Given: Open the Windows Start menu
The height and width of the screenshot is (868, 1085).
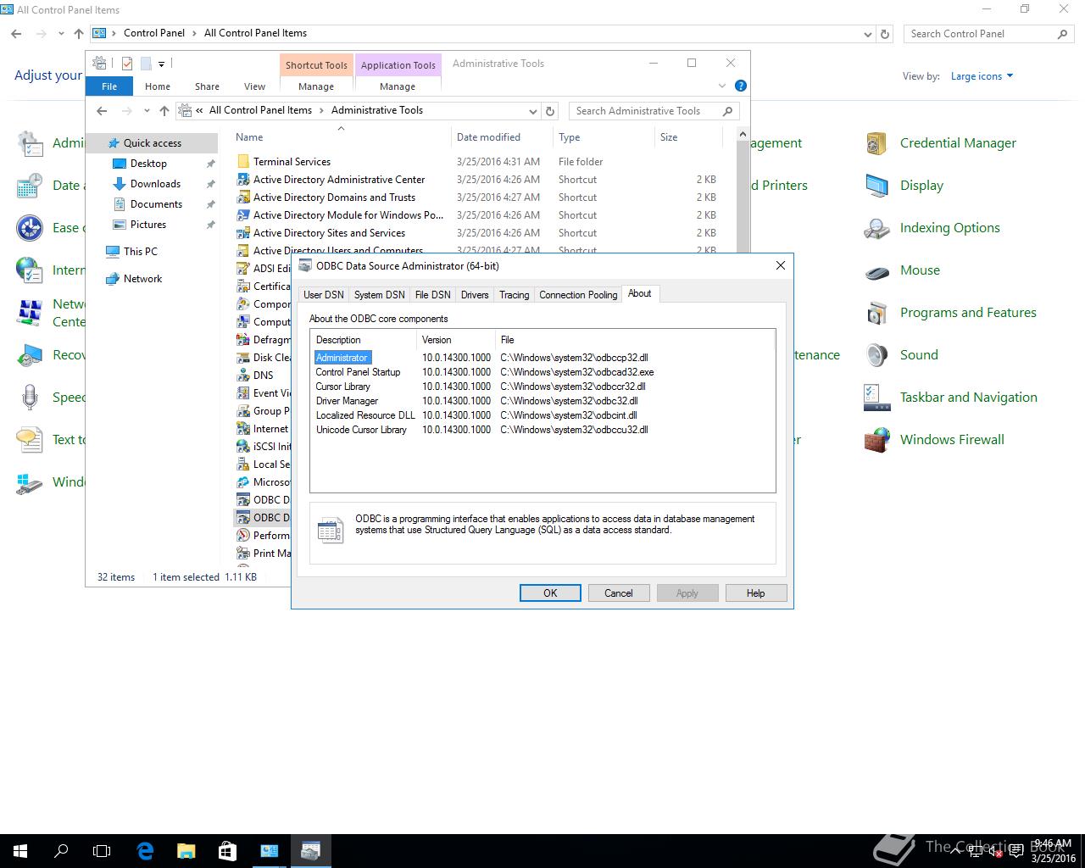Looking at the screenshot, I should (x=20, y=851).
